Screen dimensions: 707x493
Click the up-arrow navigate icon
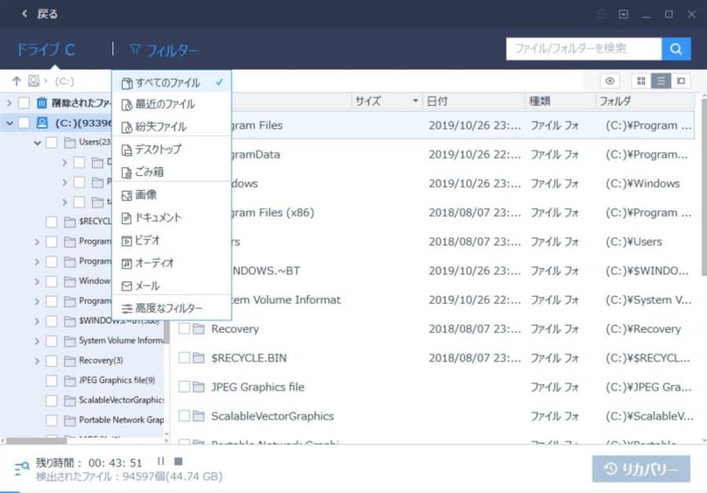[x=16, y=81]
